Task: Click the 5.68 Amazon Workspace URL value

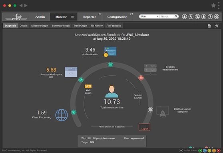Action: [x=51, y=70]
